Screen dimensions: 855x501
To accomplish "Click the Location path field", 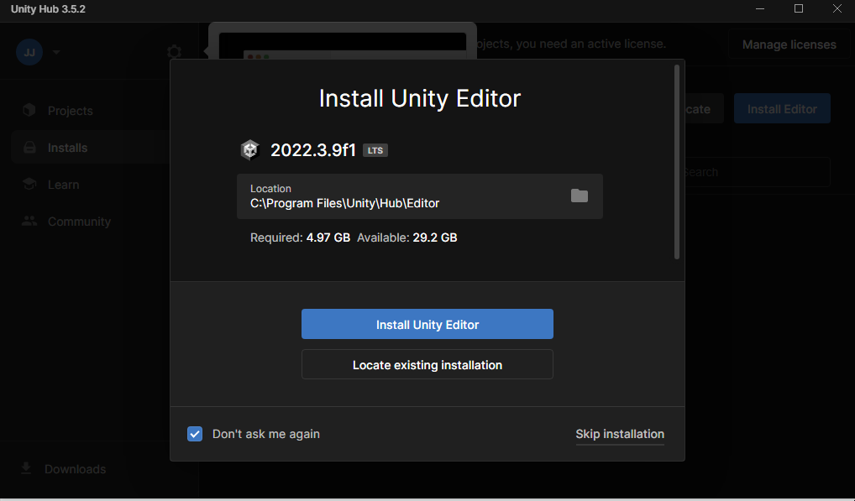I will 420,196.
